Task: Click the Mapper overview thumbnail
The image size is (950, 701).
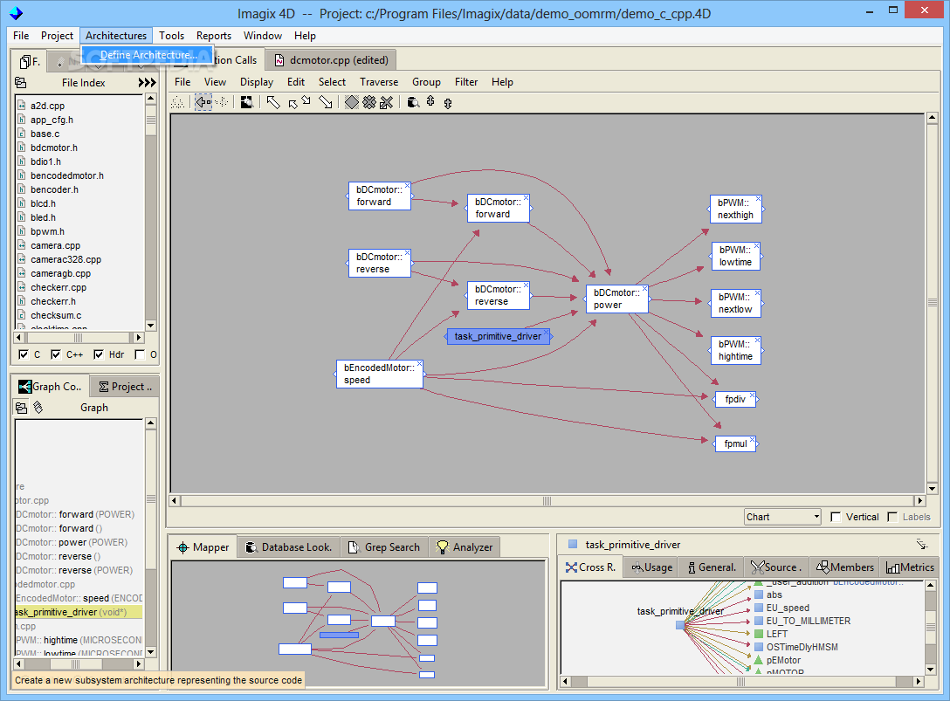Action: pos(359,623)
